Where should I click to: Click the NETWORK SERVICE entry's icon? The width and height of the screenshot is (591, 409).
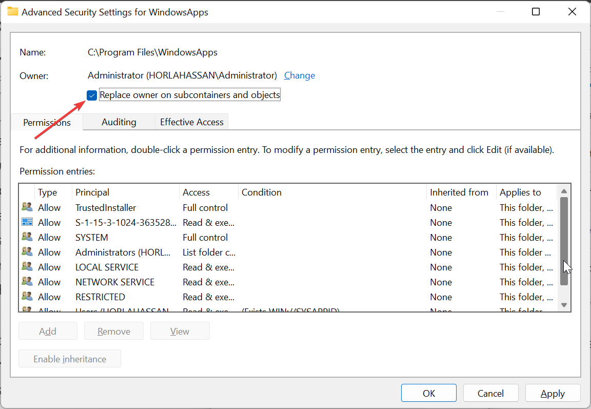pyautogui.click(x=27, y=282)
